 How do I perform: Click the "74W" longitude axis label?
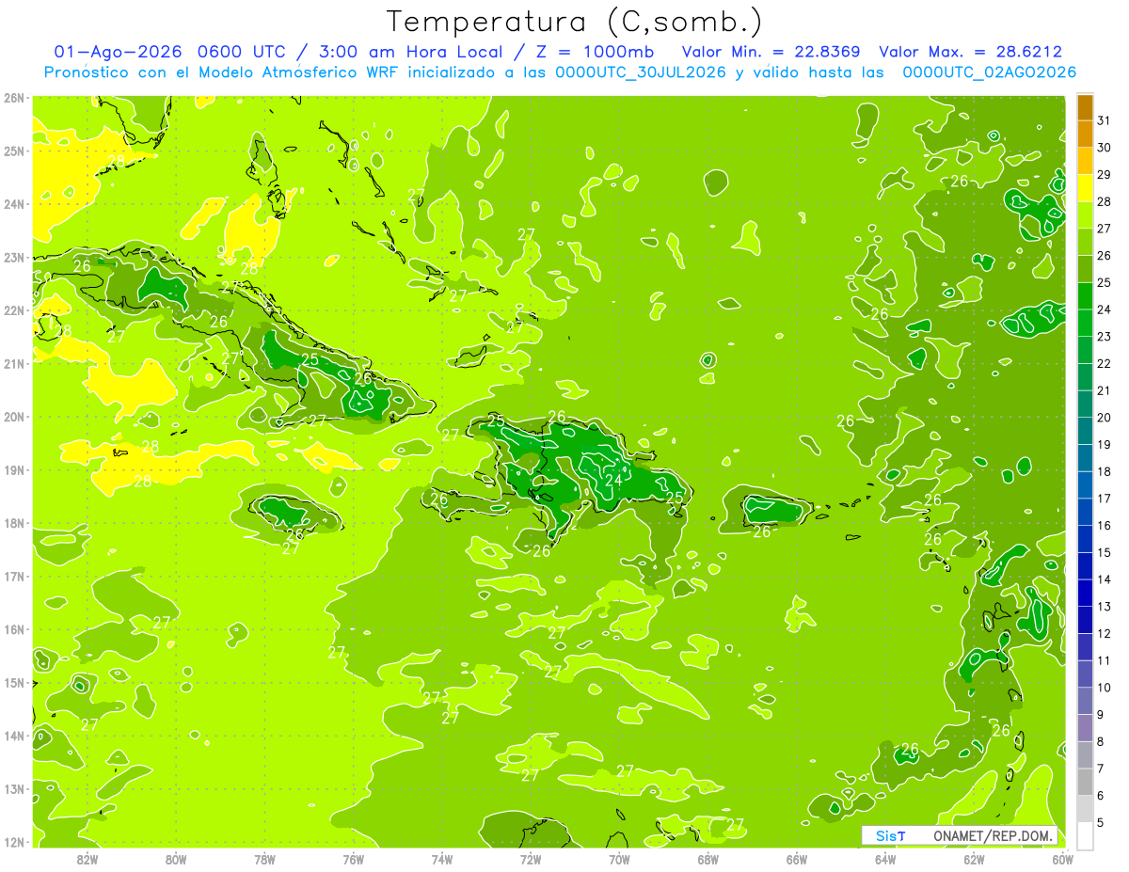[x=442, y=859]
